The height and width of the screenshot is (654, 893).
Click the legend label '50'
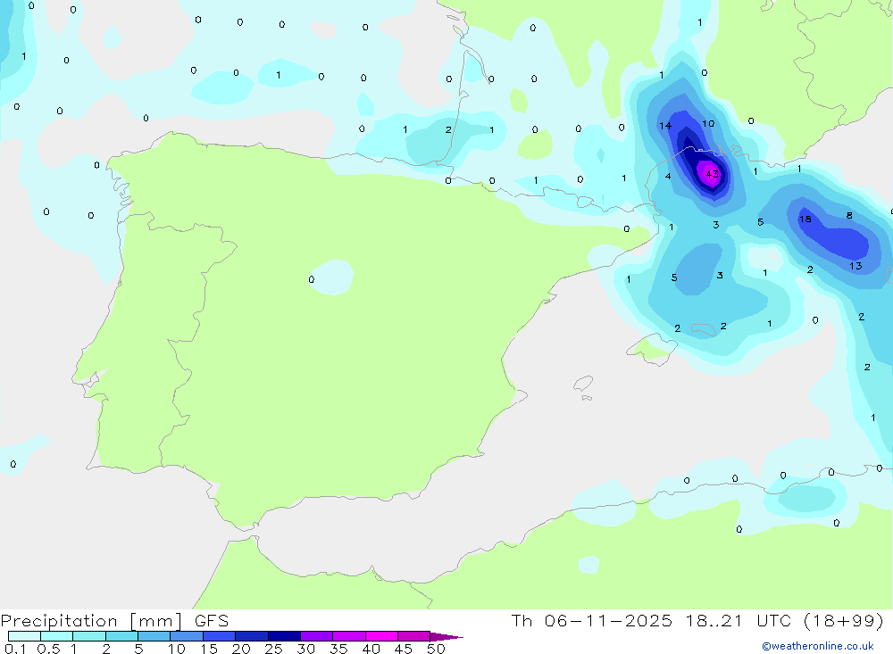pyautogui.click(x=436, y=649)
